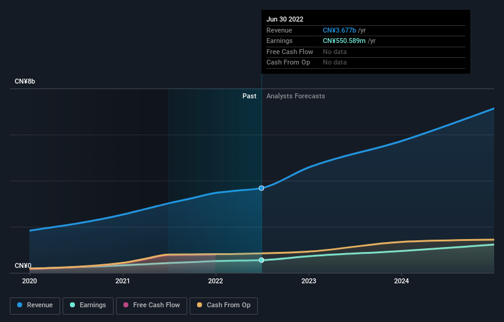Click the Past region label

[x=249, y=96]
